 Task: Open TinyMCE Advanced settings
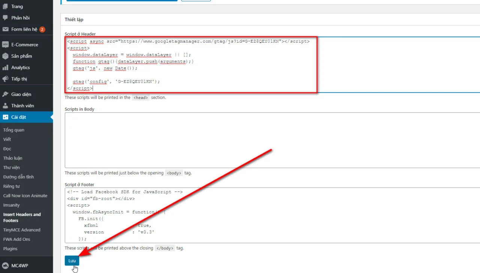pyautogui.click(x=22, y=230)
